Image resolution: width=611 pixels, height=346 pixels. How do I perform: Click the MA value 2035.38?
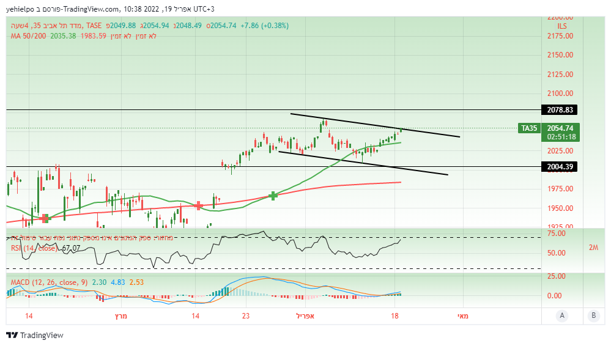[x=63, y=36]
